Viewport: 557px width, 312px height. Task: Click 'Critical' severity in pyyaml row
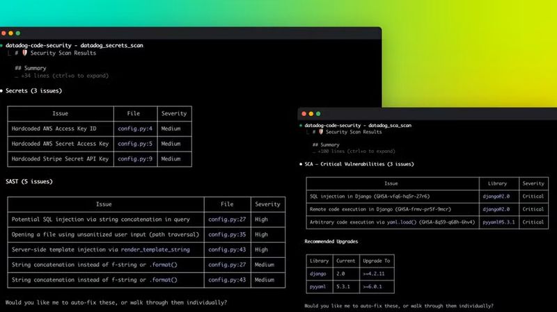[x=533, y=222]
